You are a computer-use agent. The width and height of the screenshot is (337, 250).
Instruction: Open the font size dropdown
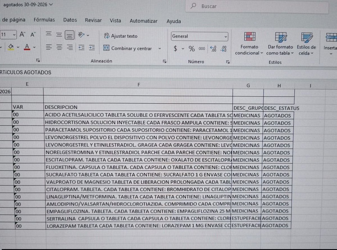point(14,35)
